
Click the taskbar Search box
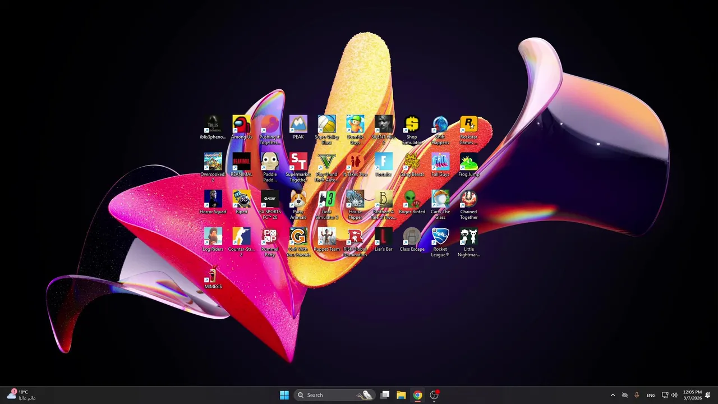point(335,395)
